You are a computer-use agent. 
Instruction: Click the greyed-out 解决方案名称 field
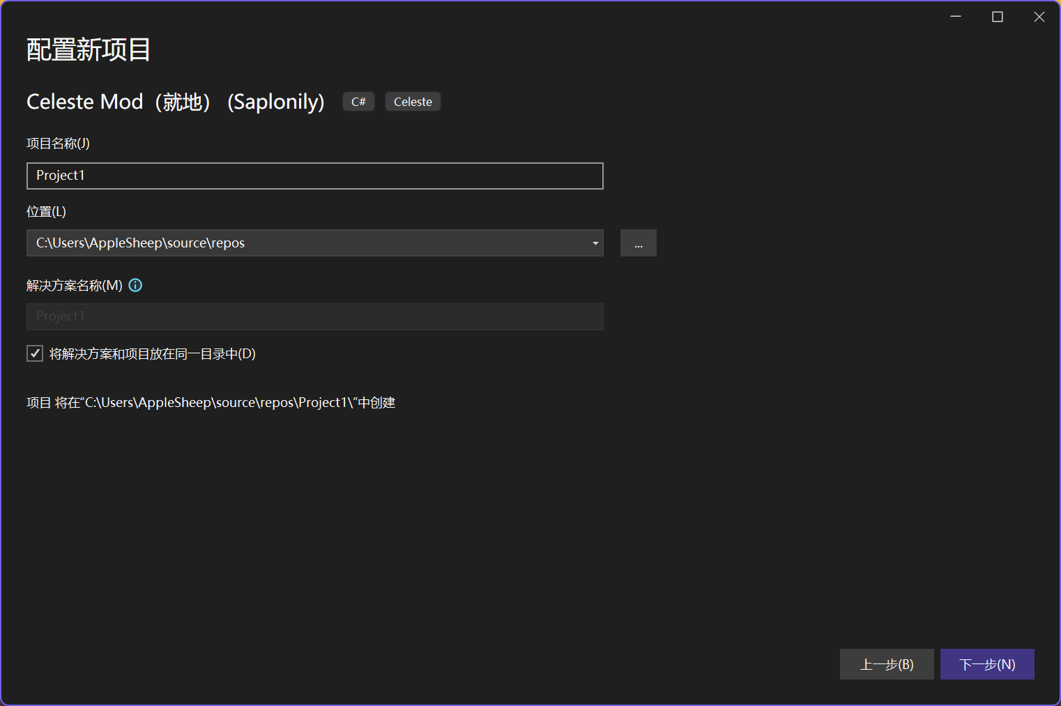coord(314,316)
